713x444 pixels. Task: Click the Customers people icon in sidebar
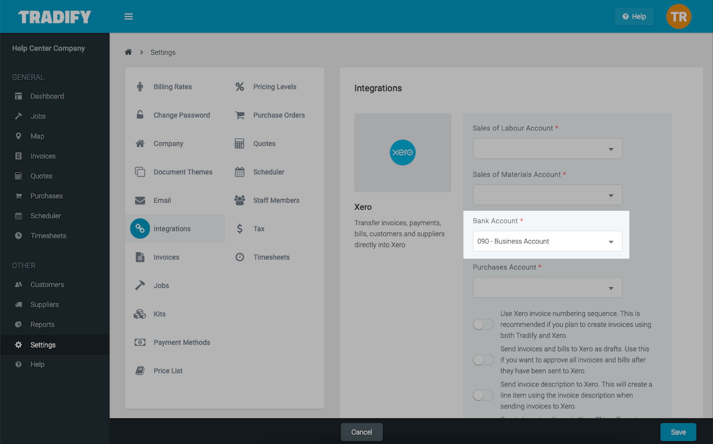[x=18, y=285]
